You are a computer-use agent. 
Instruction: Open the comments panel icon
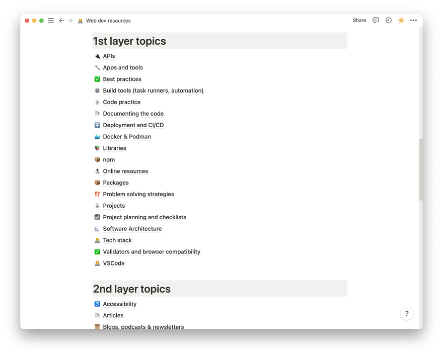coord(376,21)
